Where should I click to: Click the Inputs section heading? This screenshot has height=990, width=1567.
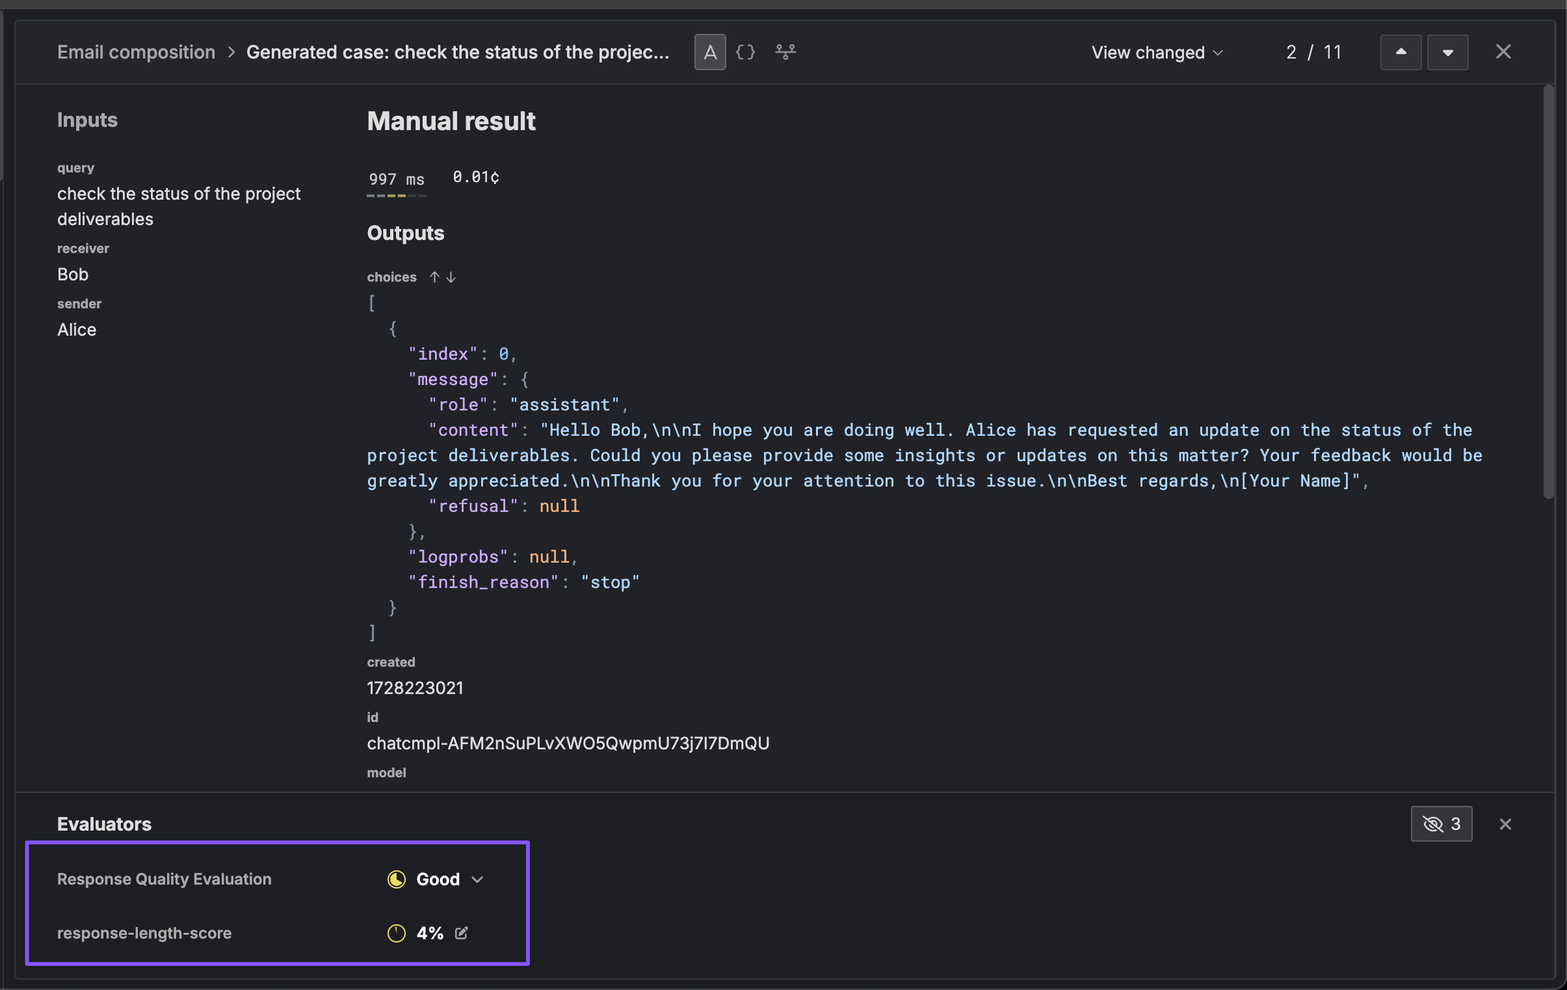pos(87,120)
